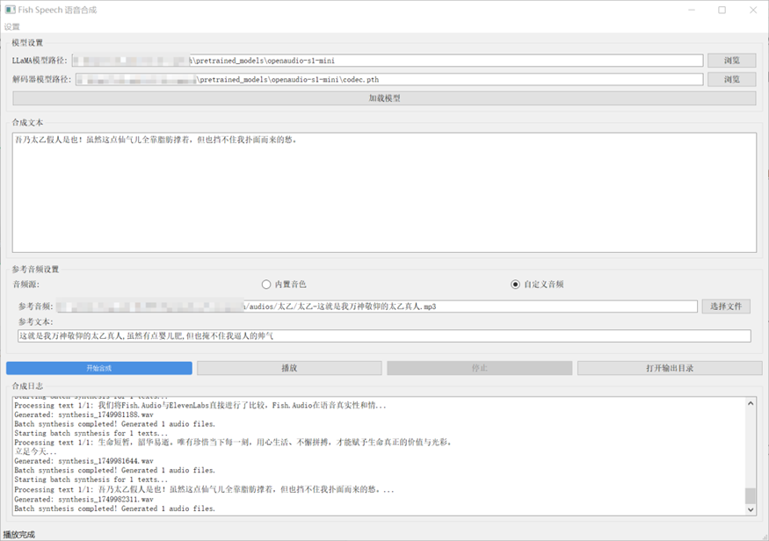Click log line 'Generated: synthesis_1749982311.wav'
This screenshot has height=541, width=769.
(x=83, y=500)
